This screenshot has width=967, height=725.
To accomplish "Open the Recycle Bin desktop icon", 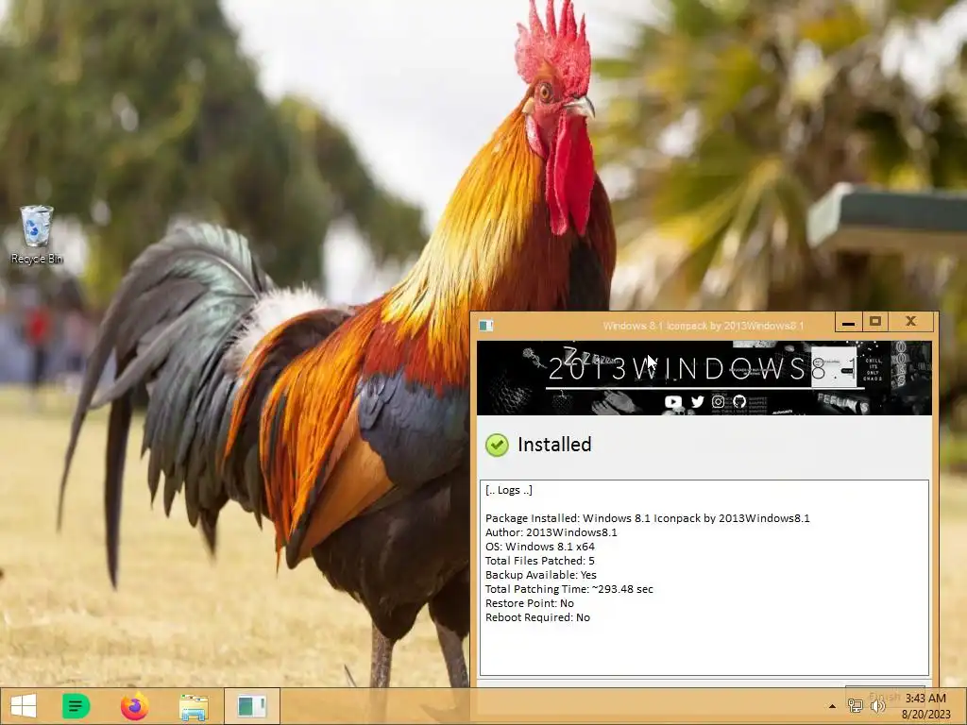I will [x=37, y=234].
